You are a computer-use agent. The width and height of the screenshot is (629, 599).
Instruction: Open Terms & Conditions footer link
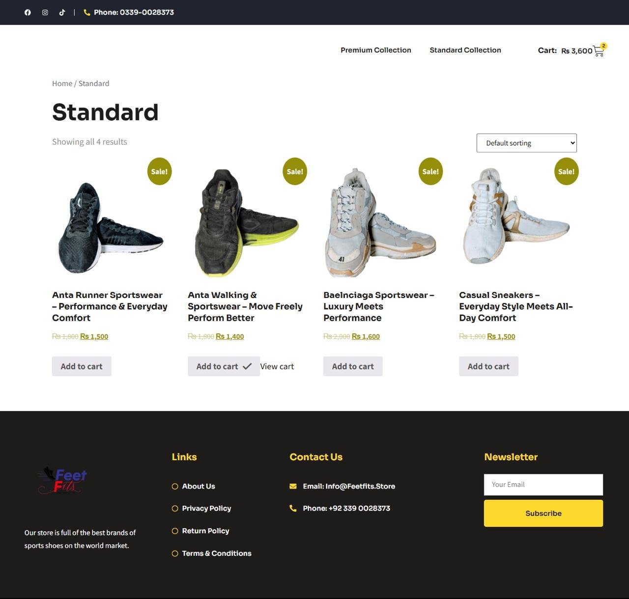[217, 553]
